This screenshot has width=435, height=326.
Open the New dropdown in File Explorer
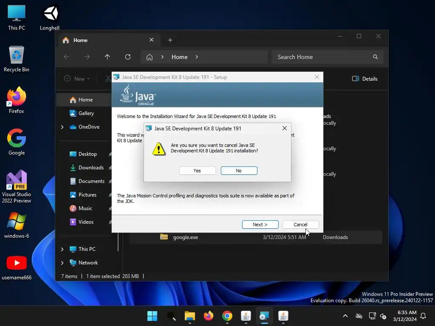tap(77, 79)
